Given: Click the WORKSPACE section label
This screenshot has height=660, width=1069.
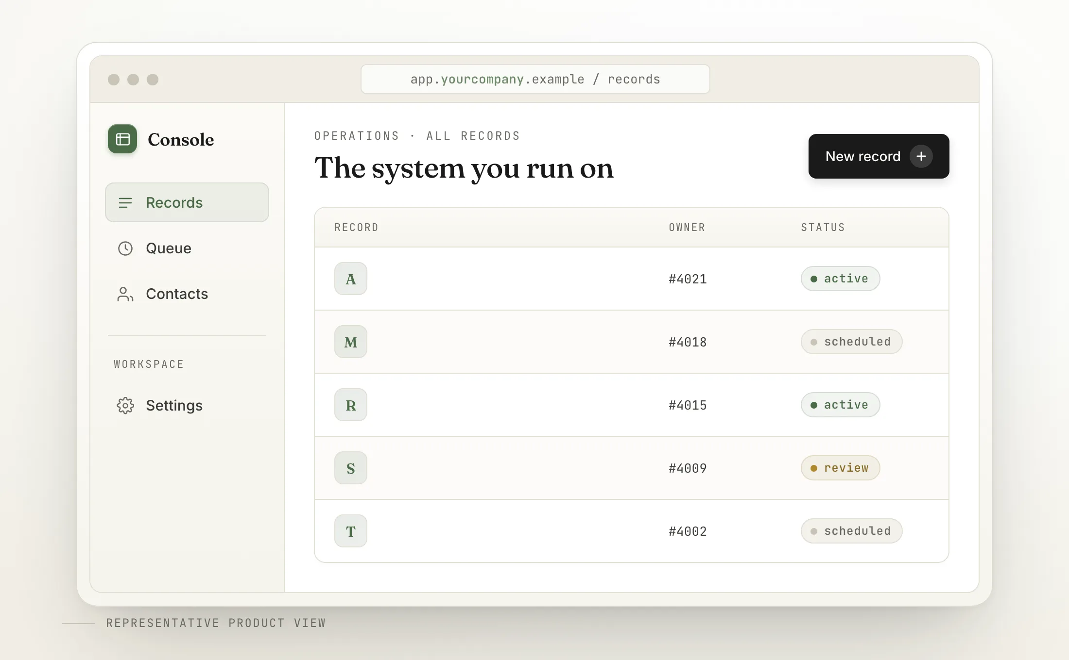Looking at the screenshot, I should [149, 364].
